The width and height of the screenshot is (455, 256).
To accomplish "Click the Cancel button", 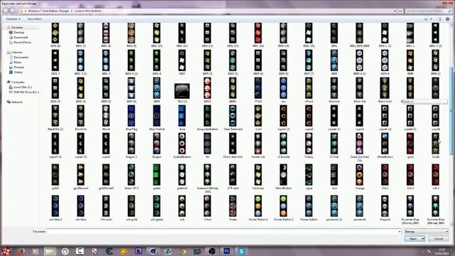I will pyautogui.click(x=439, y=239).
